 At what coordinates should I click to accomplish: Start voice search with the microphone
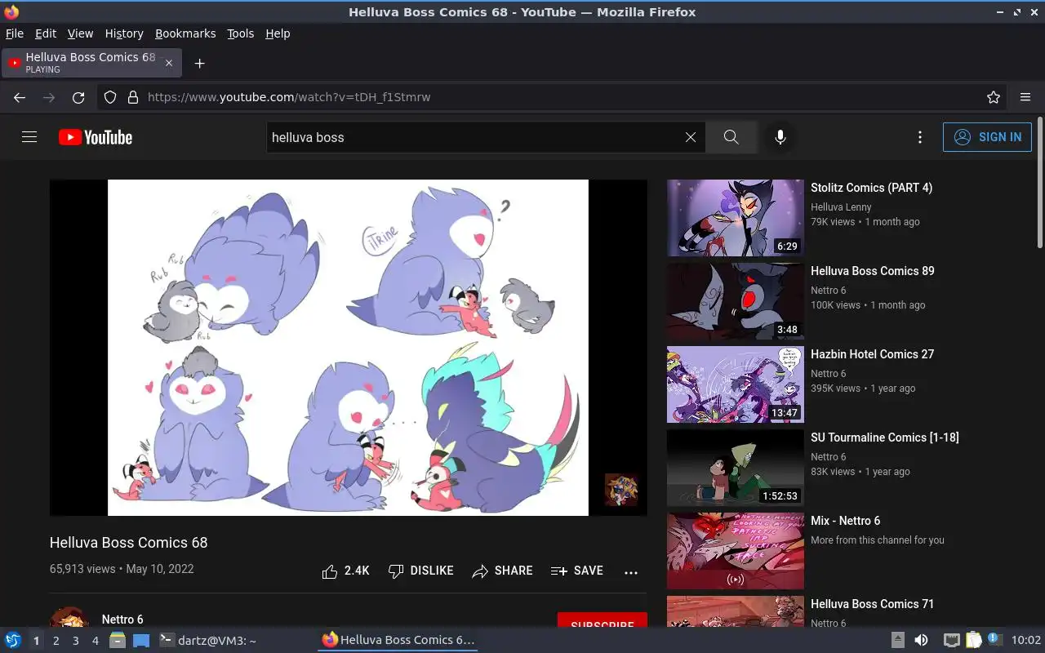(x=780, y=137)
